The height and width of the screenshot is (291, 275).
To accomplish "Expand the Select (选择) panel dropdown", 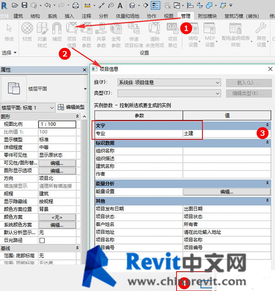I will pos(9,53).
